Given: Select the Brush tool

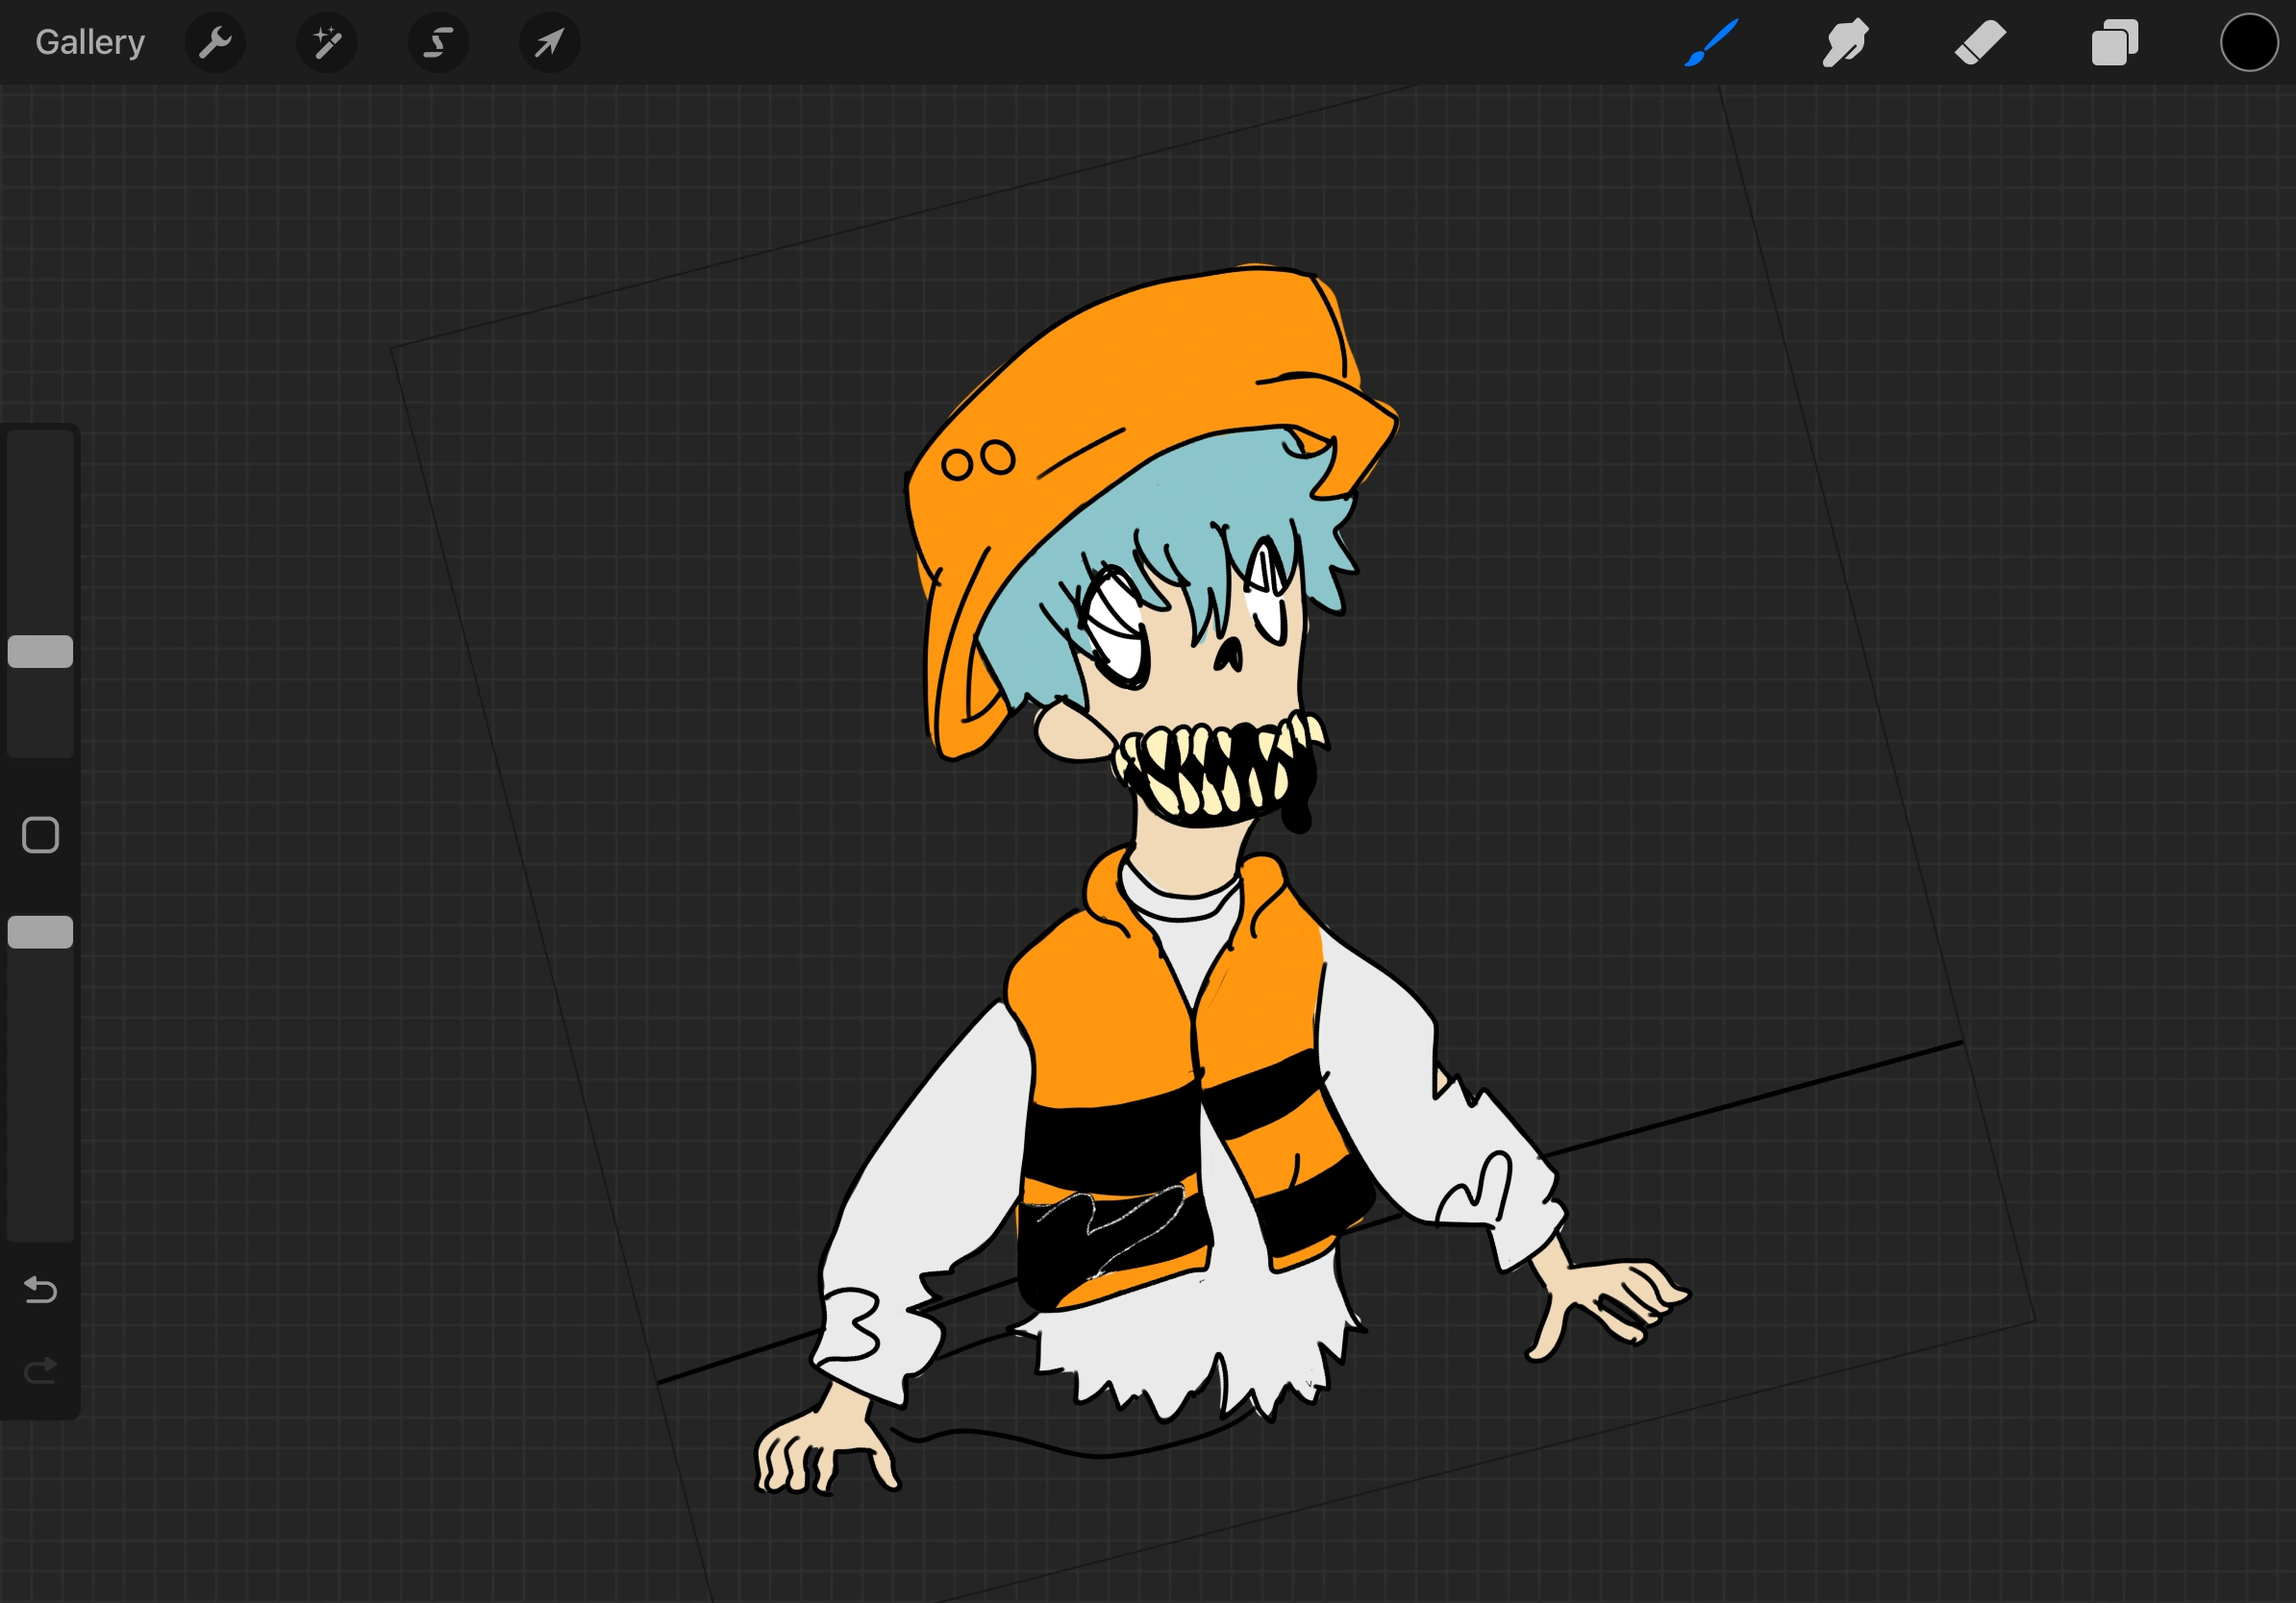Looking at the screenshot, I should coord(1711,42).
